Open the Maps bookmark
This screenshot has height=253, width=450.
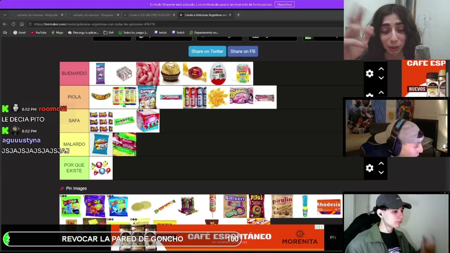coord(57,32)
